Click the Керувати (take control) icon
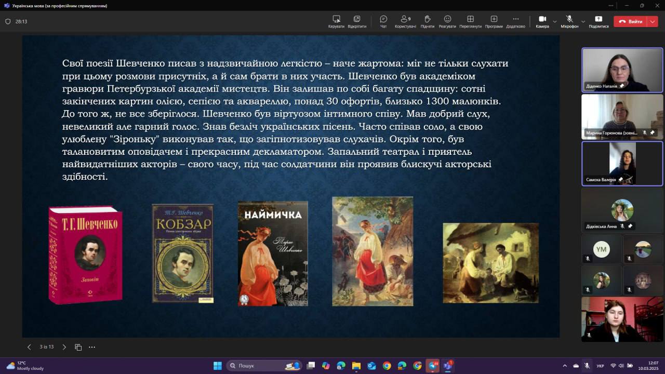Viewport: 665px width, 374px height. pyautogui.click(x=336, y=21)
